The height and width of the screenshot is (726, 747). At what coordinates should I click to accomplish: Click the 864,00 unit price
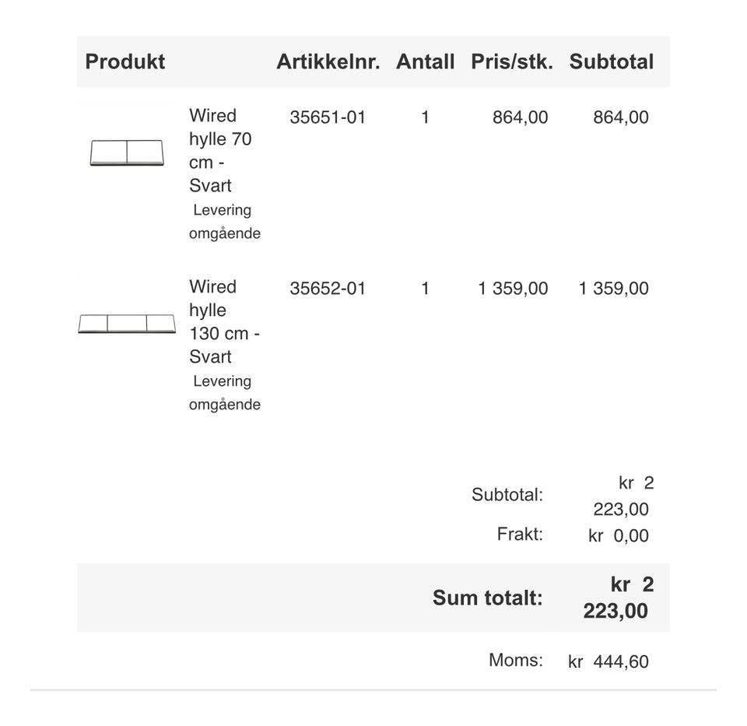(521, 117)
